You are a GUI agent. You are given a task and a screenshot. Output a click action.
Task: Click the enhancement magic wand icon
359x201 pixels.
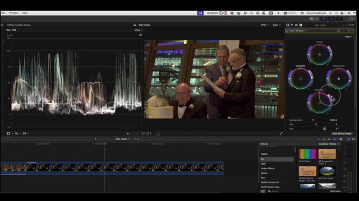pos(16,133)
